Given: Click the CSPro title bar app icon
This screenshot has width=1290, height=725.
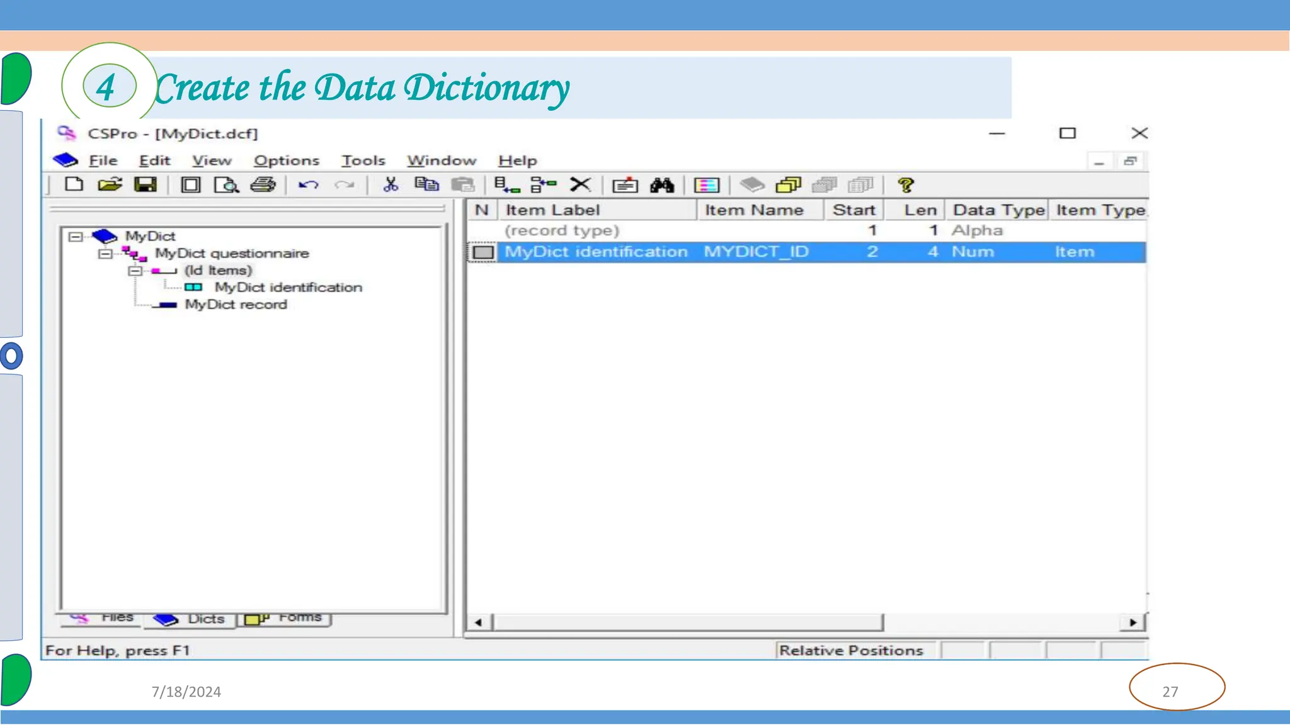Looking at the screenshot, I should [66, 133].
